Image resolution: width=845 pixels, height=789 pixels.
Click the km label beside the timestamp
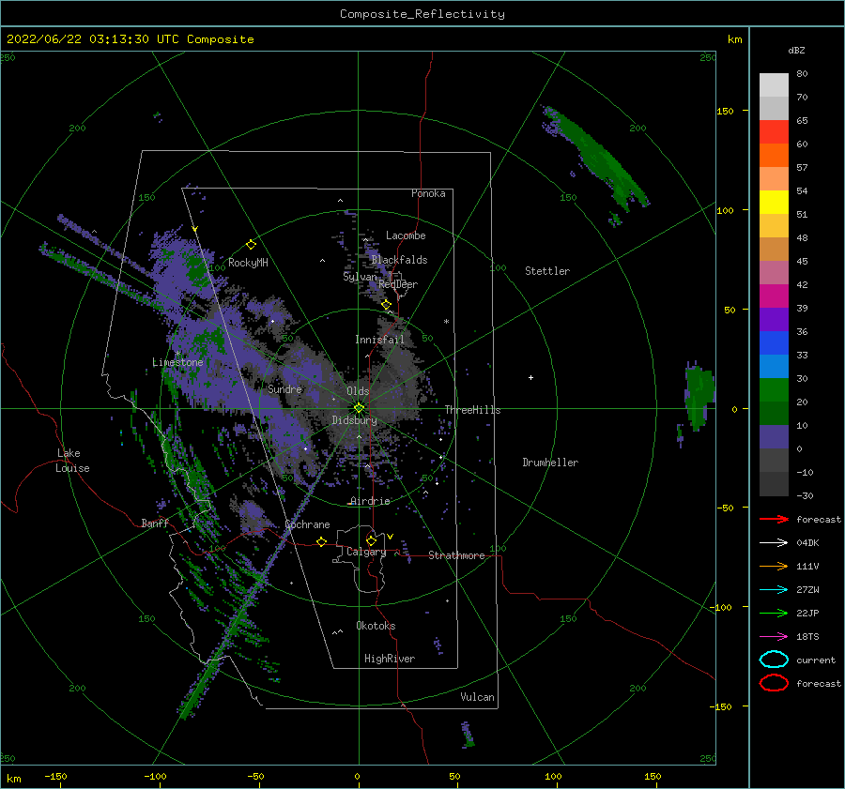[735, 39]
